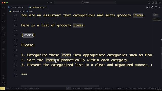The image size is (162, 91).
Task: Open the Extensions view
Action: tap(3, 35)
